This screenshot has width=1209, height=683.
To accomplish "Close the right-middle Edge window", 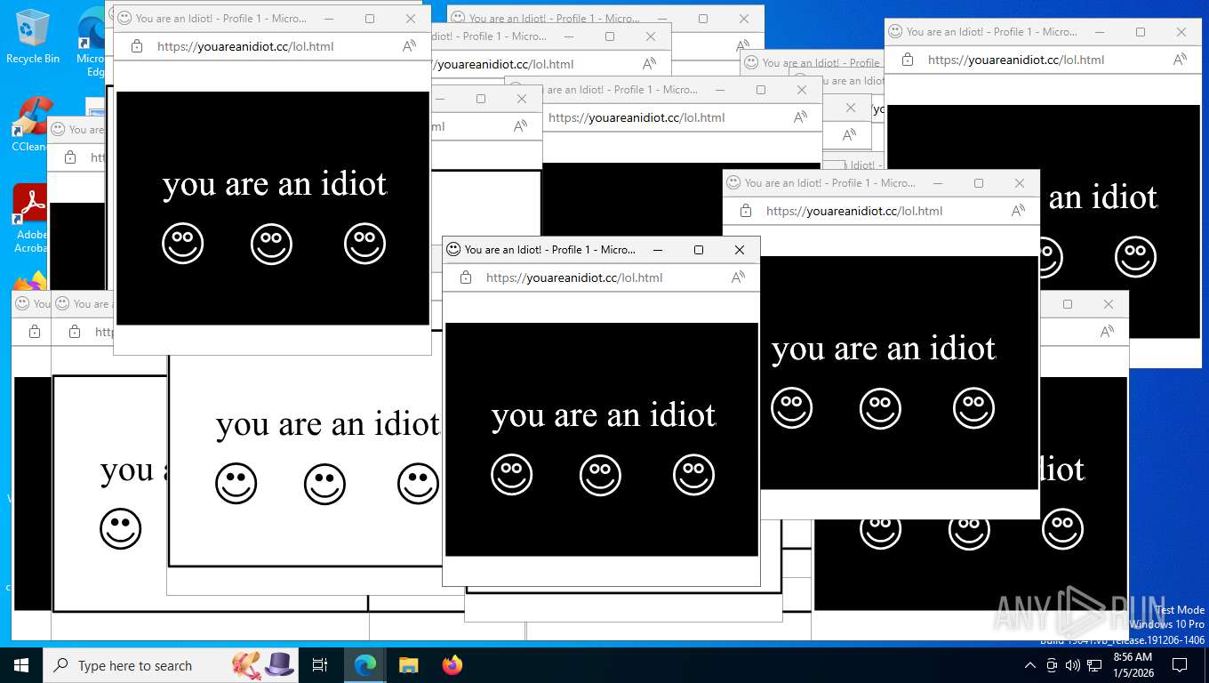I will point(1020,183).
